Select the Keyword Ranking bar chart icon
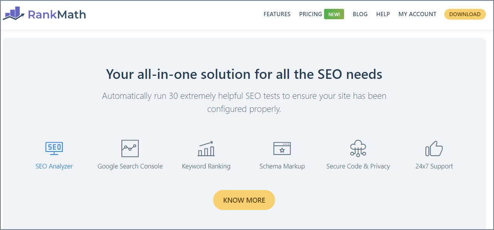494x230 pixels. coord(206,148)
